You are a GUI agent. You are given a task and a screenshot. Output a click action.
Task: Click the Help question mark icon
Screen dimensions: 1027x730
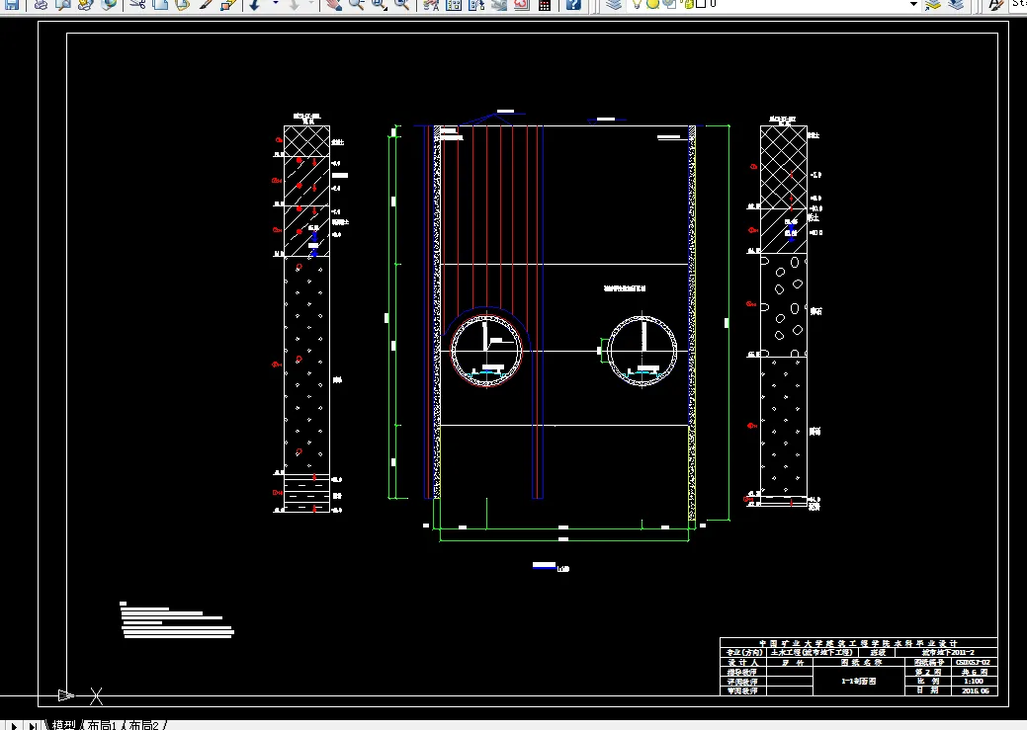pos(573,5)
